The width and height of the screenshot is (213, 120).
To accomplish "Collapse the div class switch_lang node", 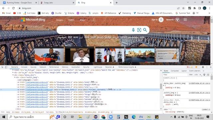I will (x=15, y=77).
